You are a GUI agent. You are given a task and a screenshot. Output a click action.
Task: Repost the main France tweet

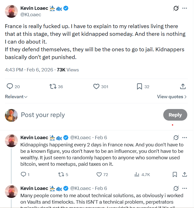click(x=53, y=86)
